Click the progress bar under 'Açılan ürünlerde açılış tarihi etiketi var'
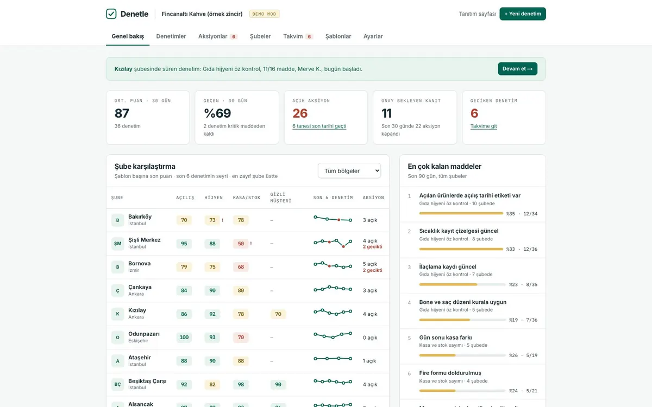The width and height of the screenshot is (652, 407). coord(461,214)
